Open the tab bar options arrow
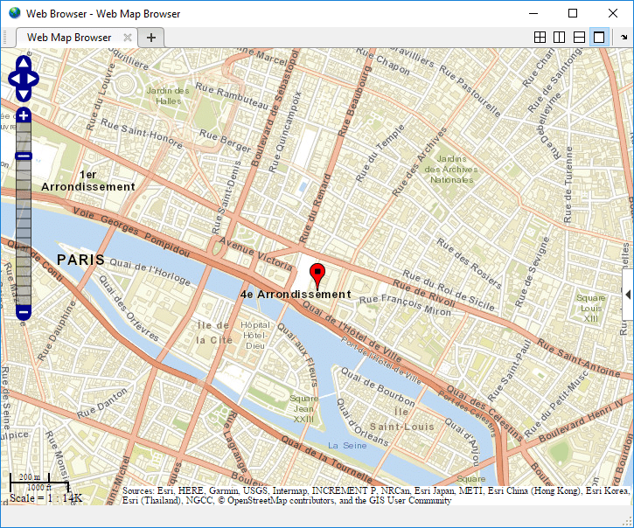 coord(624,38)
